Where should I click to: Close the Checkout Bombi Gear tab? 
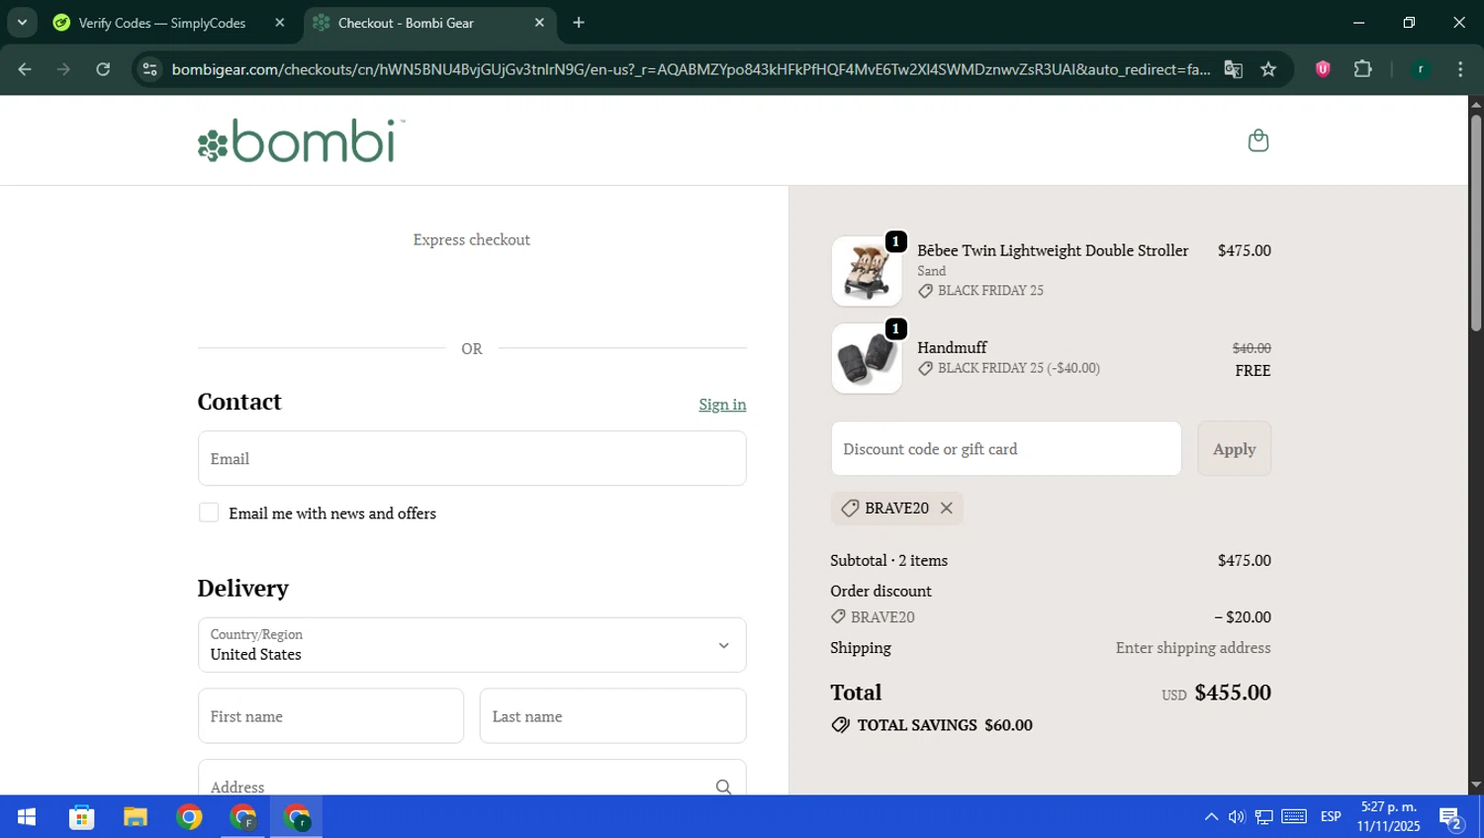[x=539, y=23]
